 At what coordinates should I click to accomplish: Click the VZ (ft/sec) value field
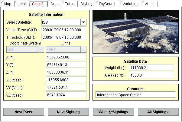[66, 95]
